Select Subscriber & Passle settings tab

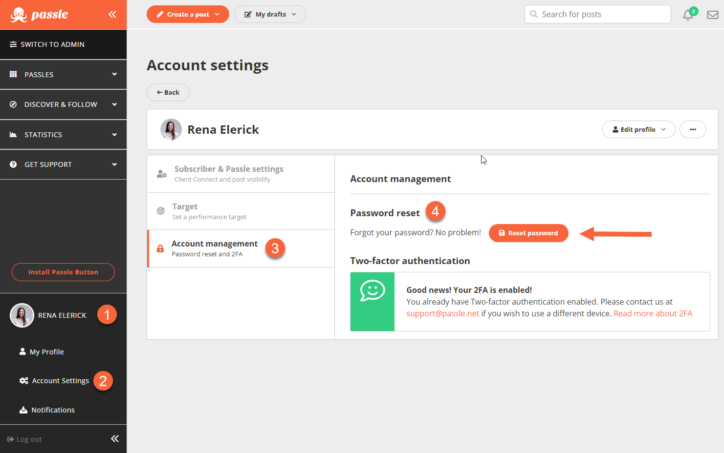point(241,174)
